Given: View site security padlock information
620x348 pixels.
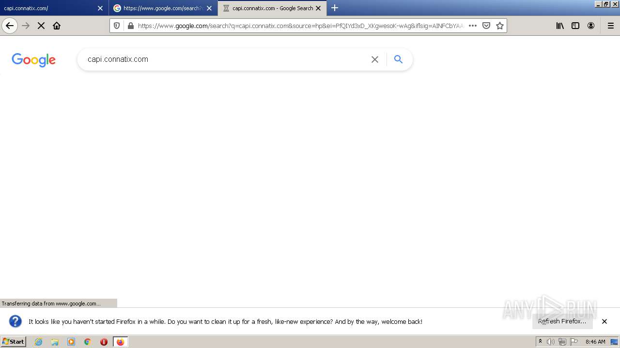Looking at the screenshot, I should pos(130,26).
